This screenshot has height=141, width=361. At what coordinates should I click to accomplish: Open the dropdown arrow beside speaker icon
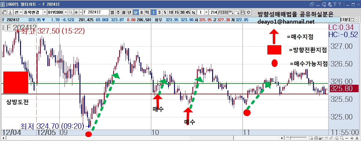81,12
